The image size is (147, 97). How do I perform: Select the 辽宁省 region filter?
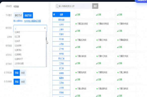pyautogui.click(x=61, y=49)
